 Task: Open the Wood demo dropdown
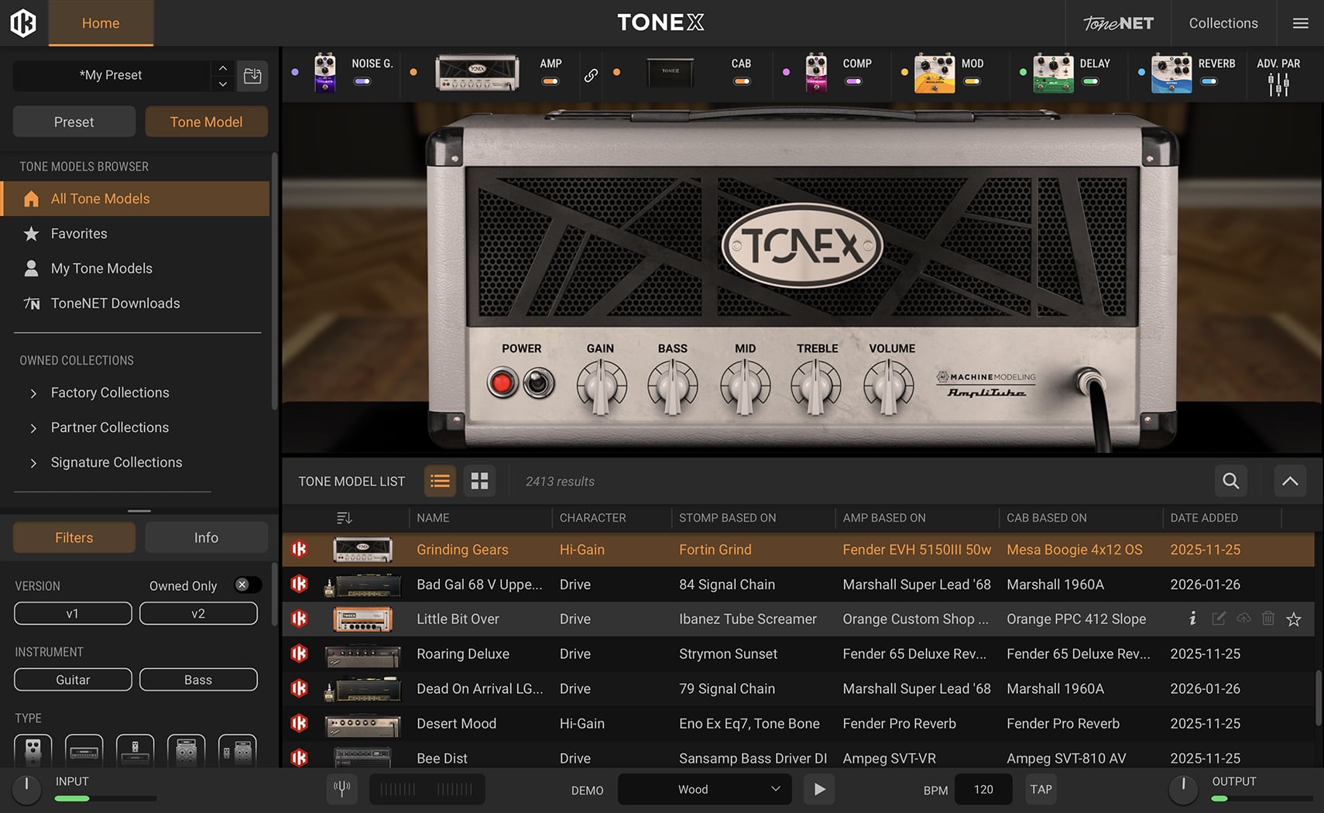click(705, 789)
